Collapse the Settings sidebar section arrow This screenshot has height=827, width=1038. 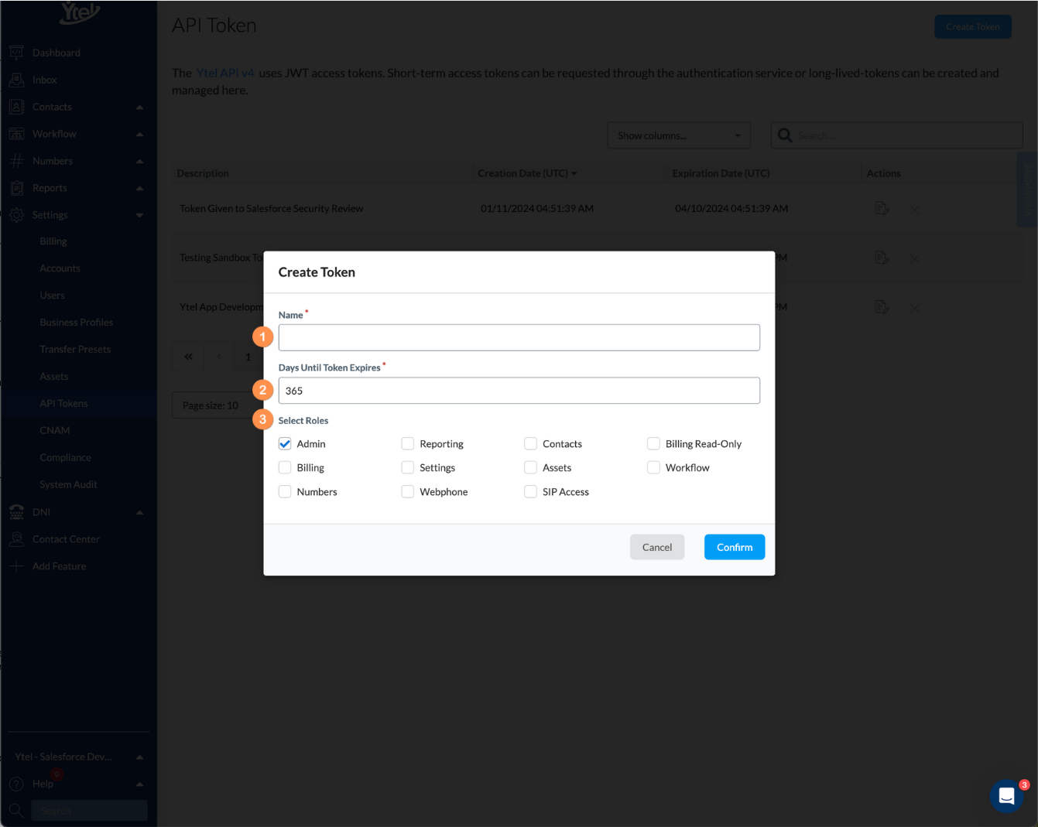pos(139,215)
